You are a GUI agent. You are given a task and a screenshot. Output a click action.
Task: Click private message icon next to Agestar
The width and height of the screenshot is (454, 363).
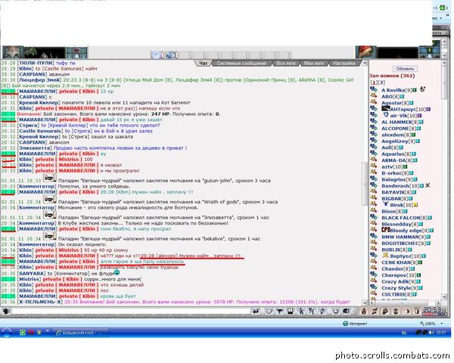click(x=374, y=102)
